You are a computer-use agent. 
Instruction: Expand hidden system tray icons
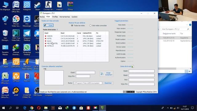tap(168, 108)
